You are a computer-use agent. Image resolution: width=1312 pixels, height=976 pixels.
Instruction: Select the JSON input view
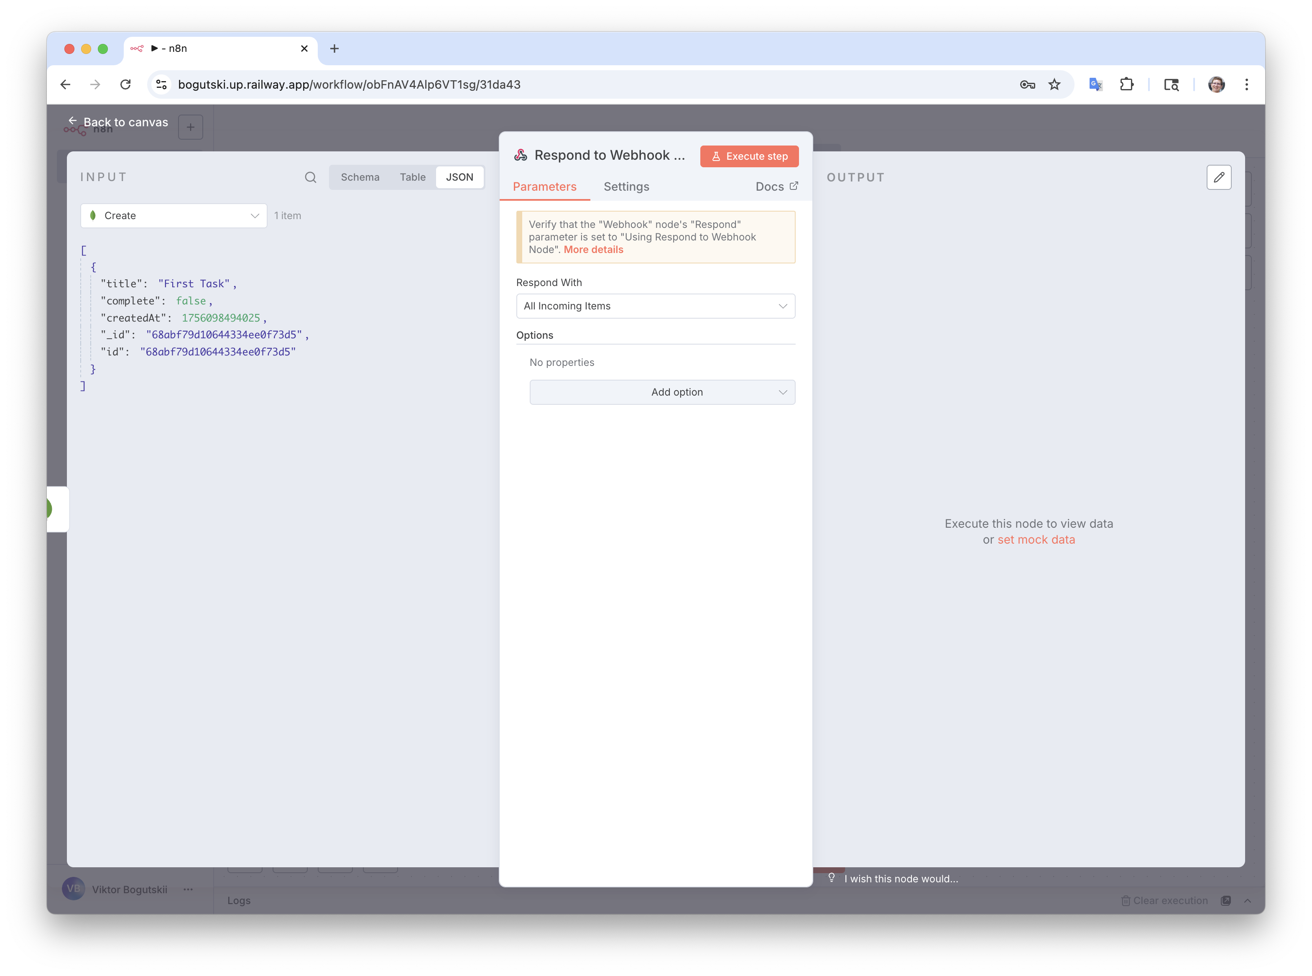[x=459, y=177]
